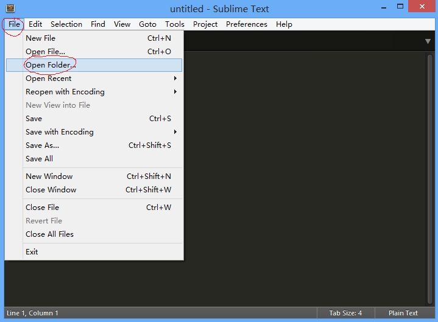Open the Preferences menu
The height and width of the screenshot is (322, 438).
[x=246, y=24]
